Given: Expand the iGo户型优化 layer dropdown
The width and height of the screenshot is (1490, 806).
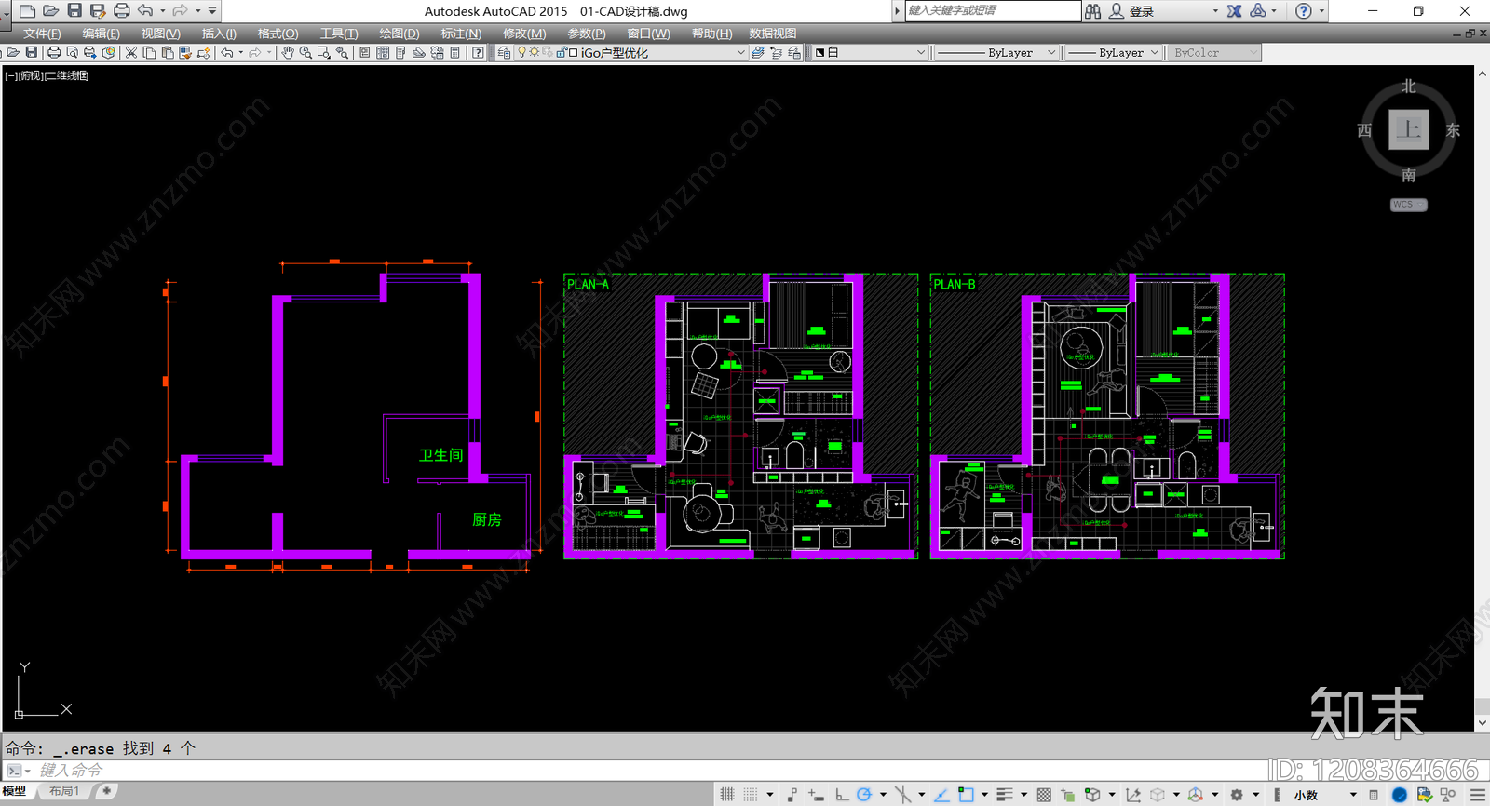Looking at the screenshot, I should click(741, 53).
